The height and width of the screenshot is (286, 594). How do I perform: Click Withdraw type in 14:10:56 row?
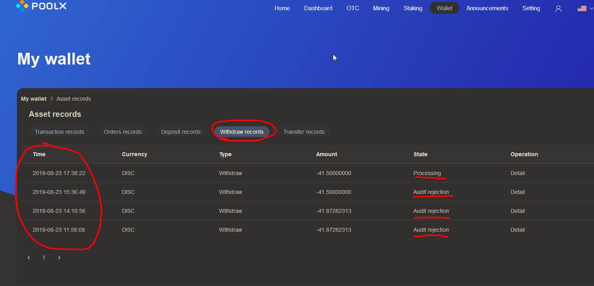tap(231, 211)
